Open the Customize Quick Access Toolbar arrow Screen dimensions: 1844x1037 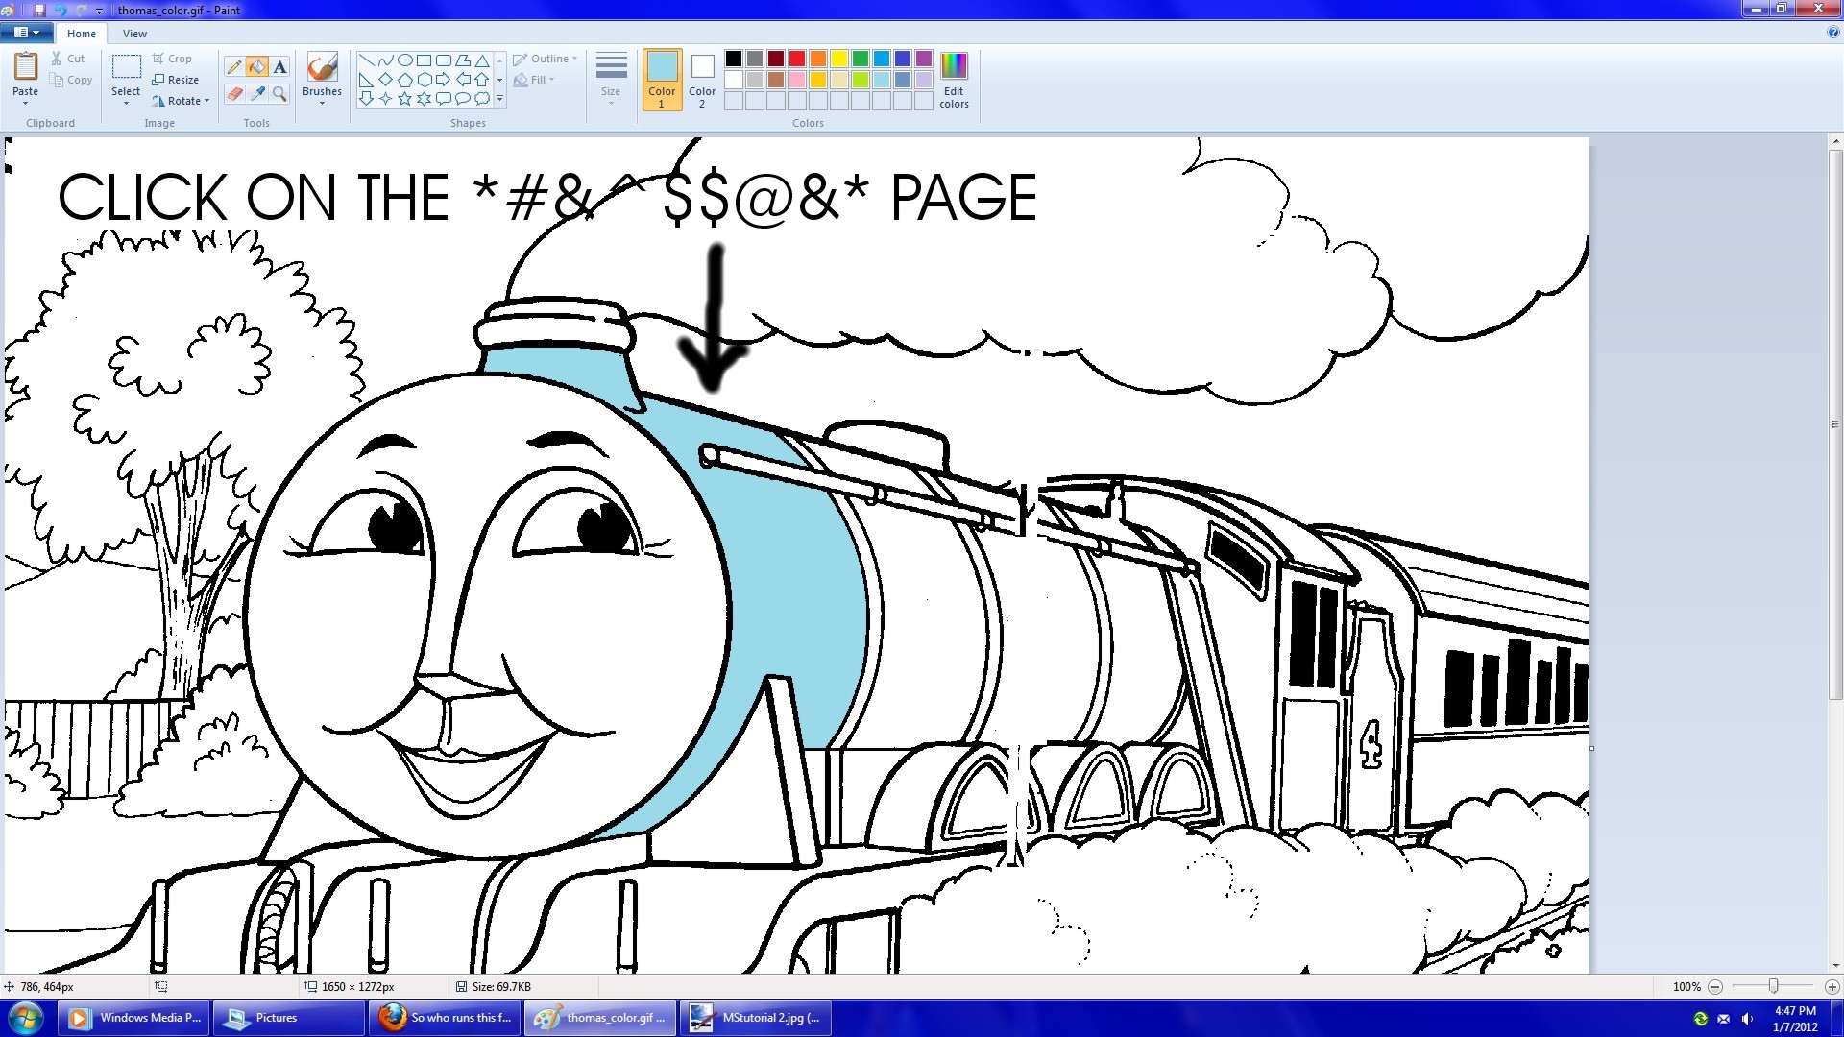[99, 11]
